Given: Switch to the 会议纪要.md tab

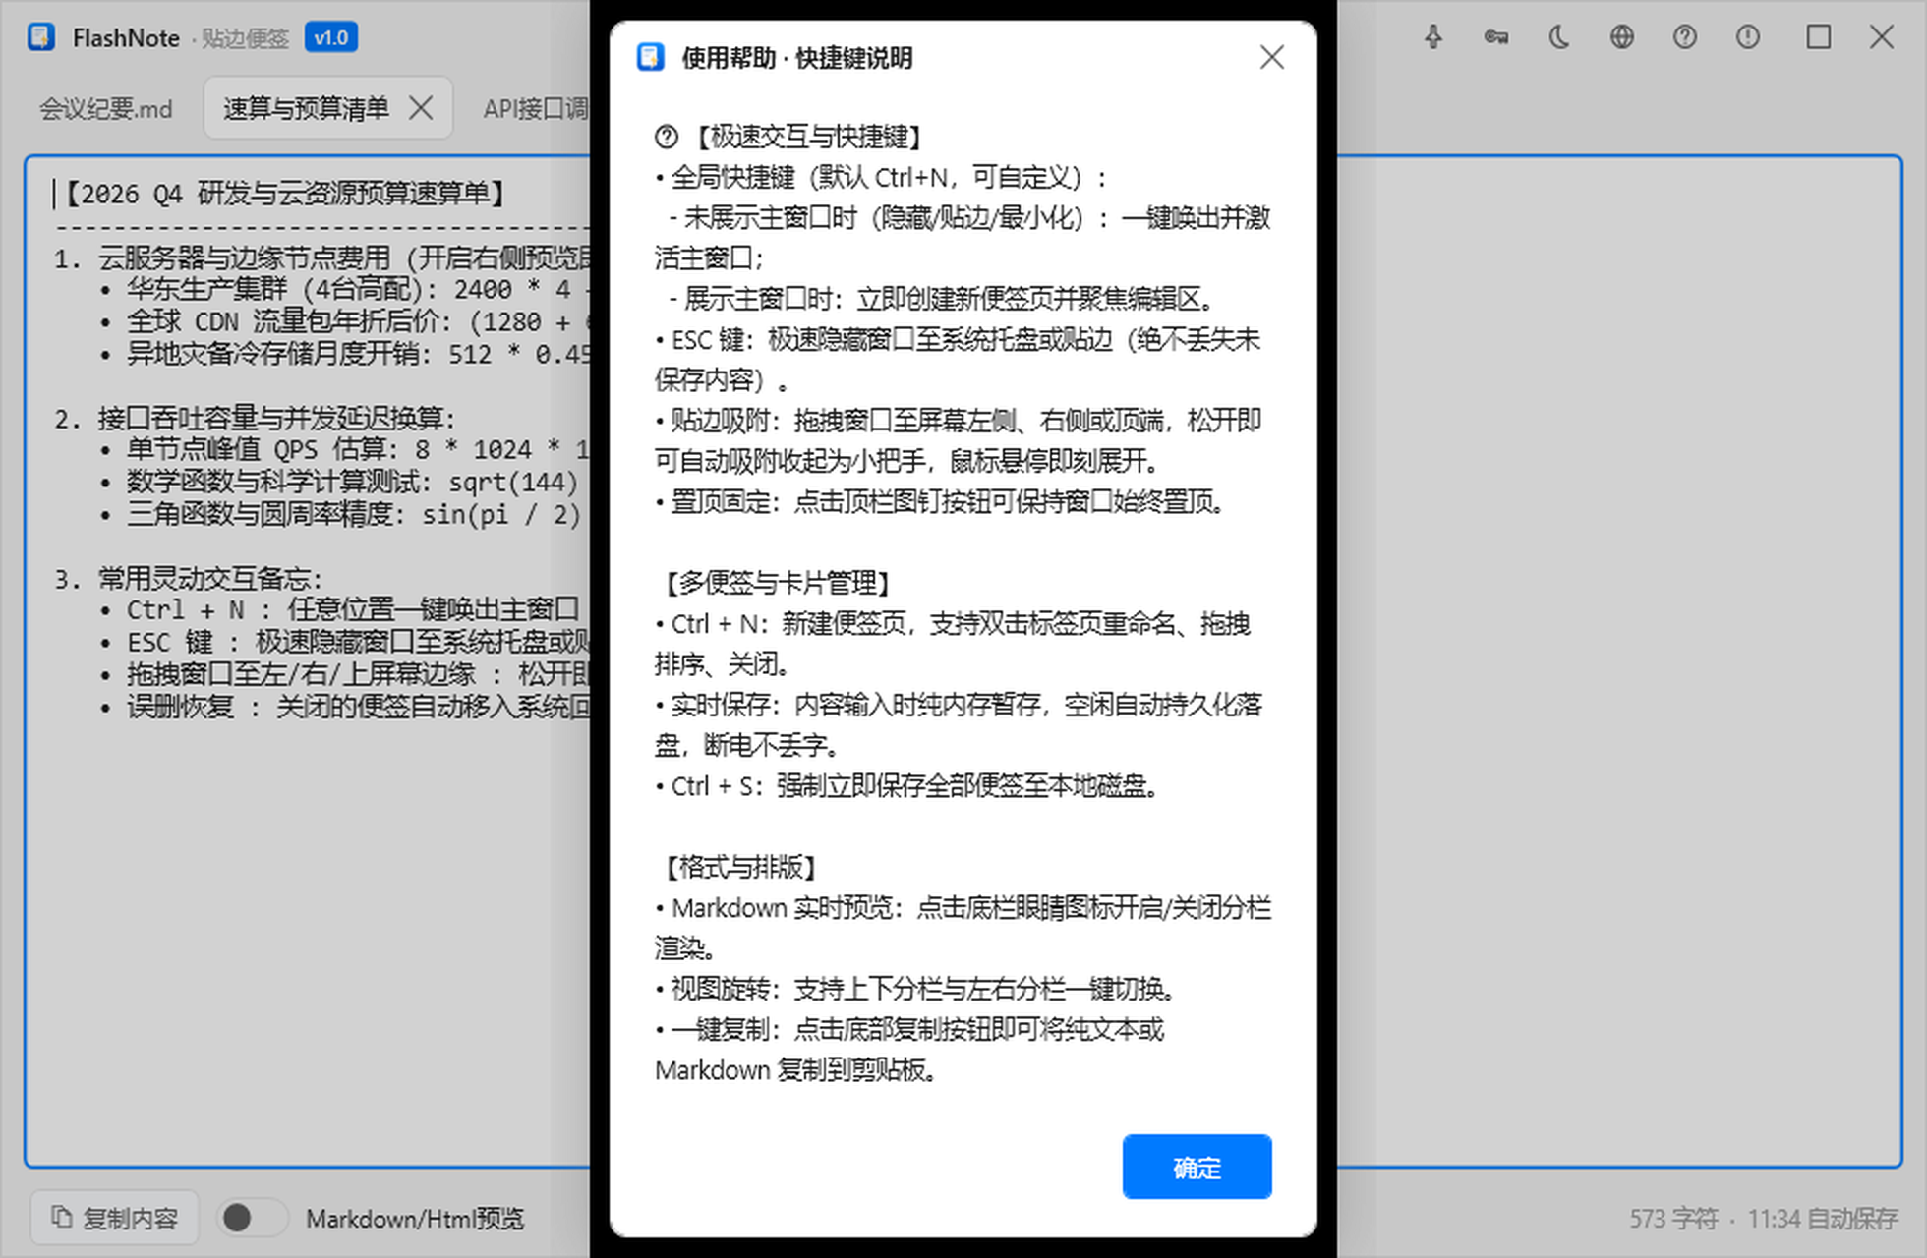Looking at the screenshot, I should (106, 108).
